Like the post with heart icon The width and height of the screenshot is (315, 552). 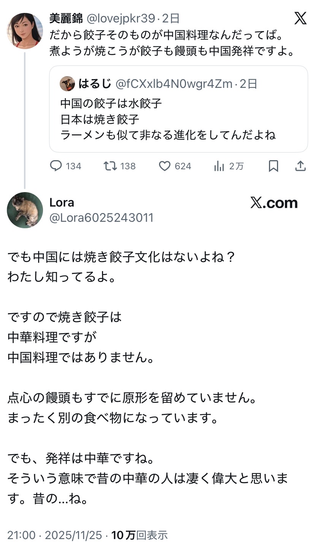click(164, 166)
